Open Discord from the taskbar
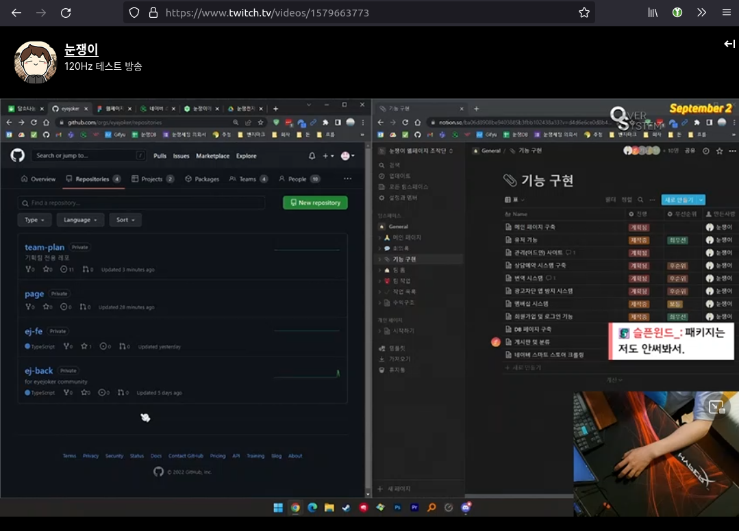Screen dimensions: 739x531 [466, 507]
